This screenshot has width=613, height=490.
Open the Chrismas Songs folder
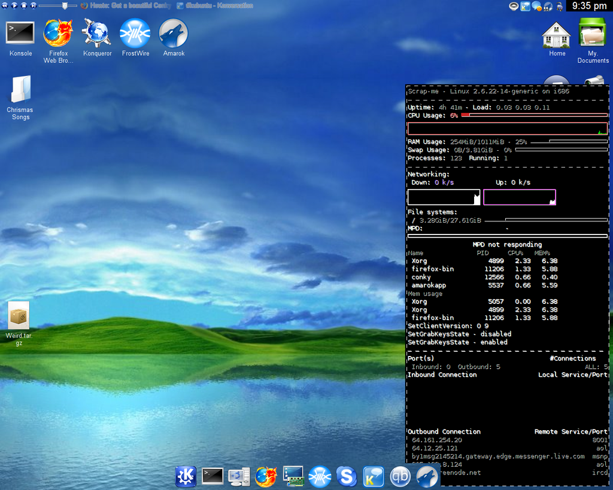tap(20, 90)
